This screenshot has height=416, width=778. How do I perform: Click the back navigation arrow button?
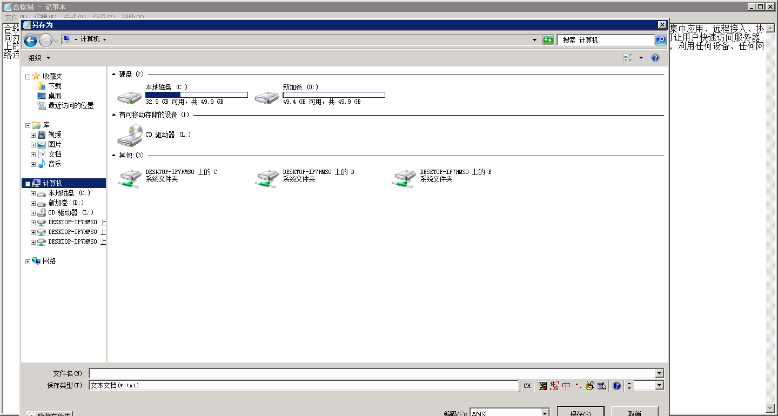click(30, 40)
